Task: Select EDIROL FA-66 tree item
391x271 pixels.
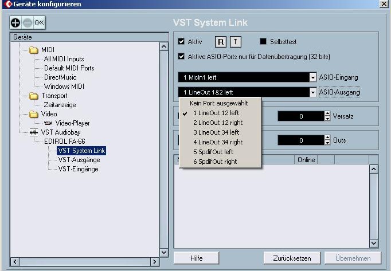Action: pyautogui.click(x=65, y=142)
